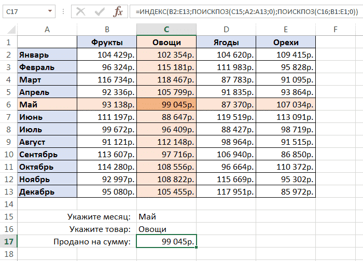Click the Продано на сумму label
The height and width of the screenshot is (261, 363).
(92, 242)
